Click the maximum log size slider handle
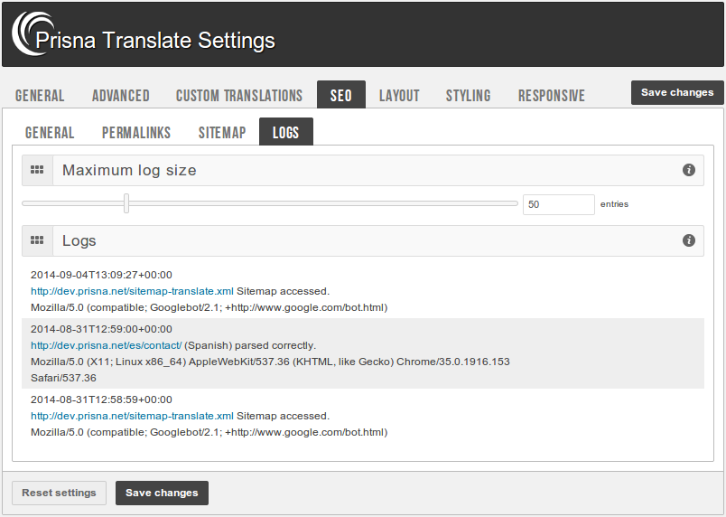Image resolution: width=726 pixels, height=517 pixels. pyautogui.click(x=126, y=203)
